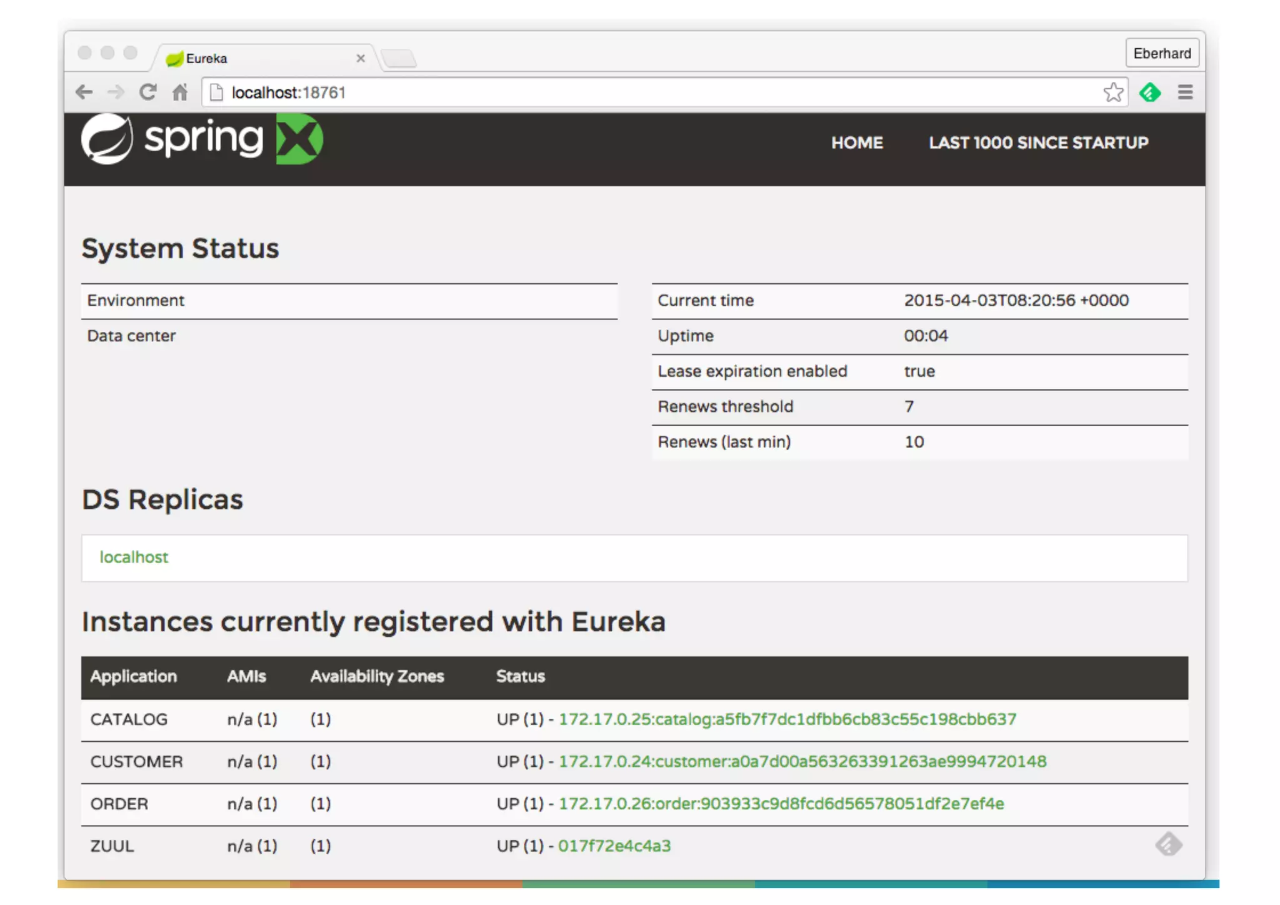Screen dimensions: 1280x905
Task: Open the HOME navigation link
Action: (857, 142)
